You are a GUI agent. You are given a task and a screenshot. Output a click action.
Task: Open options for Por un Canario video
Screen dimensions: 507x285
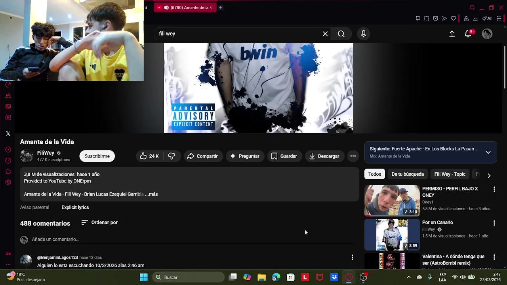(494, 223)
